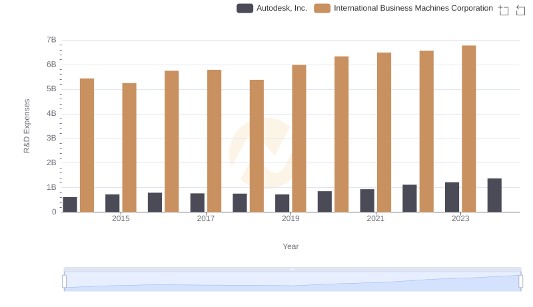Viewport: 533px width, 307px height.
Task: Click the IBM bar for 2017
Action: tap(214, 141)
